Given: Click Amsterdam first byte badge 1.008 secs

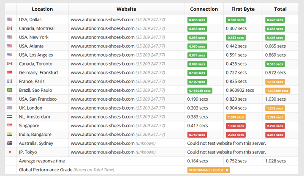Looking at the screenshot, I should pyautogui.click(x=236, y=117).
